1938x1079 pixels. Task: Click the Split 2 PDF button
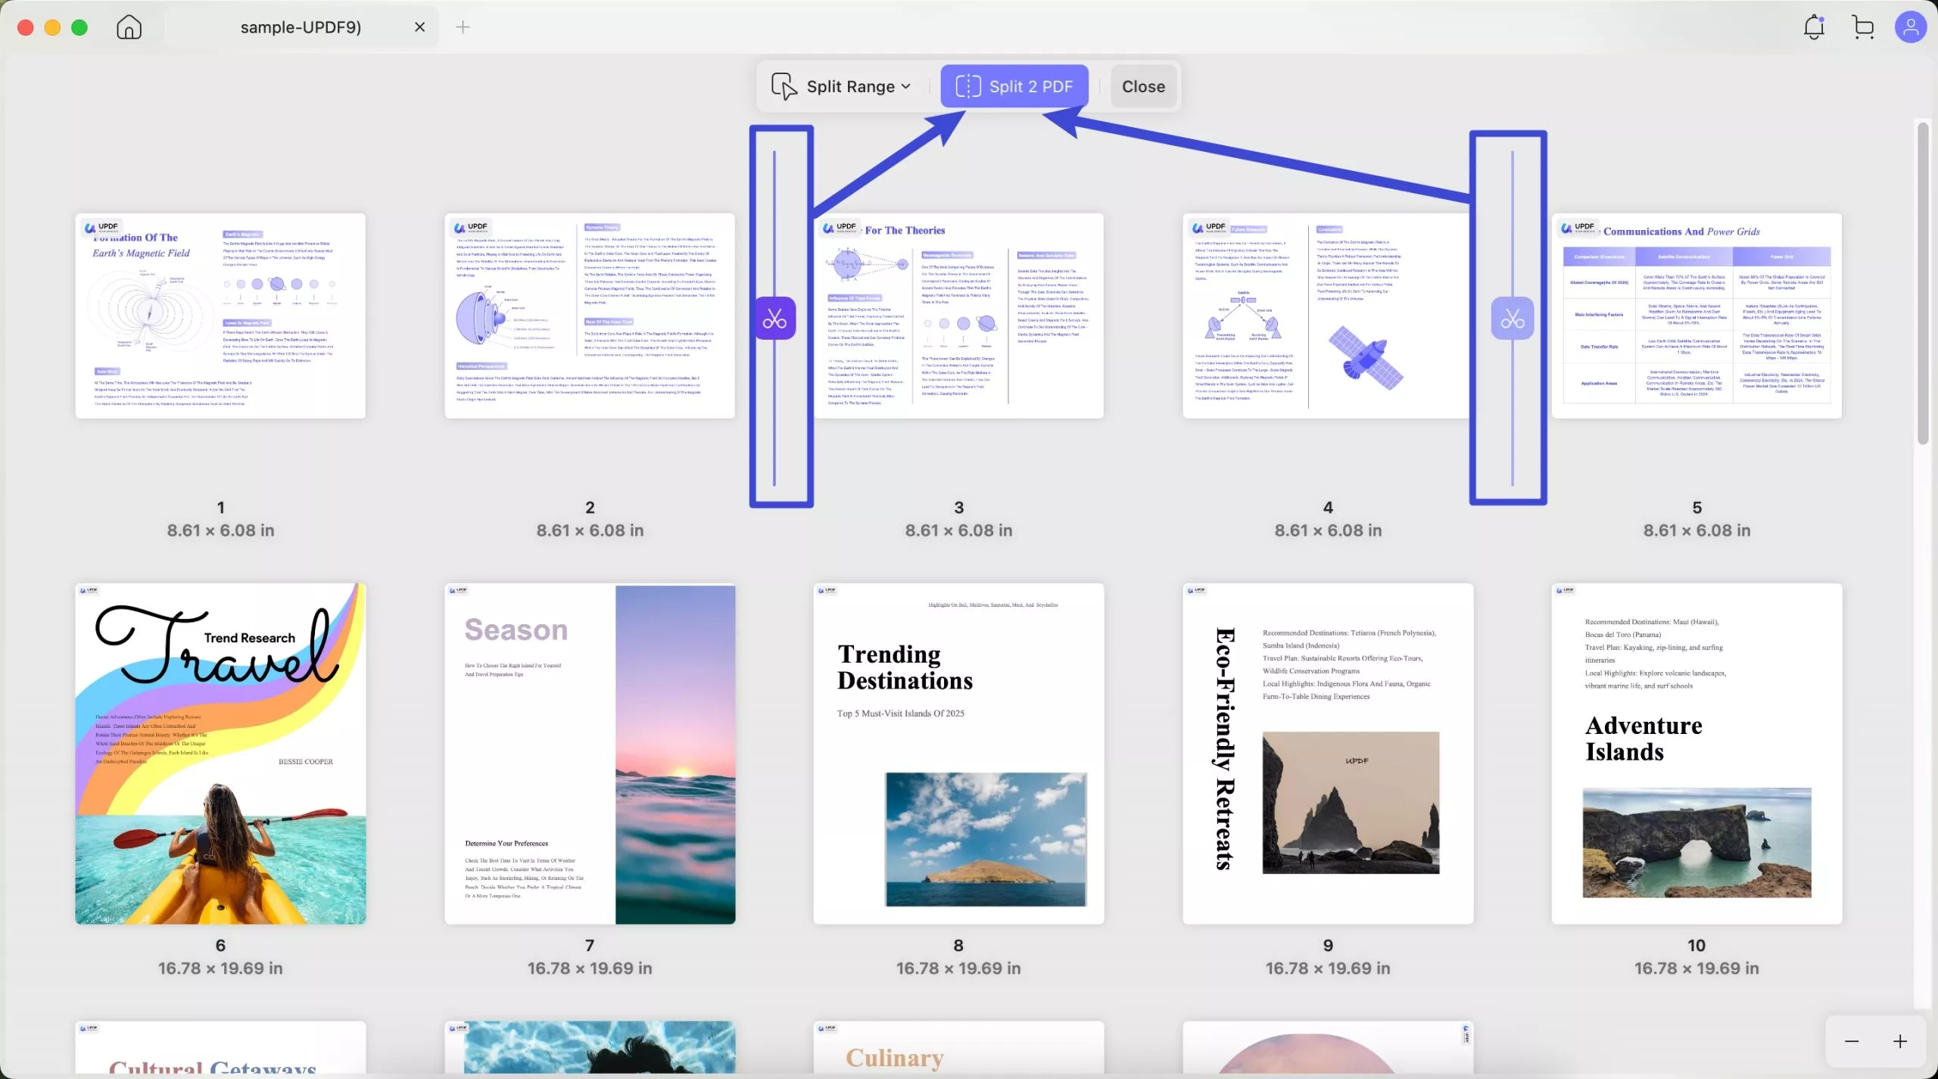1014,87
